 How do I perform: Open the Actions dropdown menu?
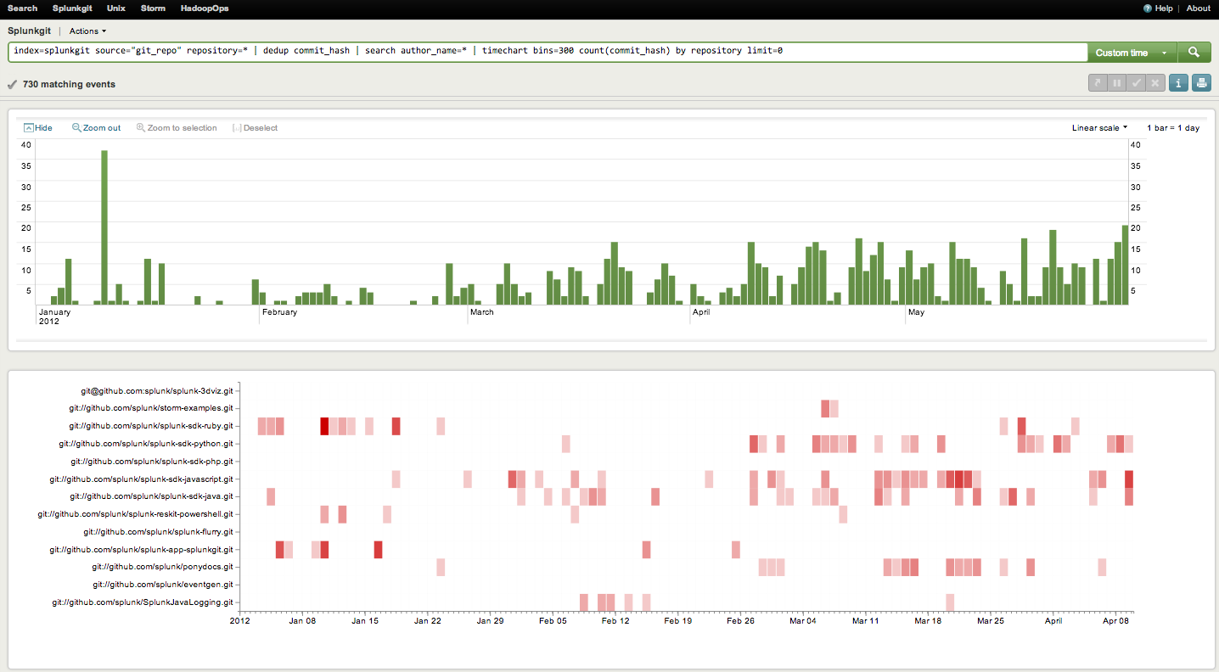(87, 31)
